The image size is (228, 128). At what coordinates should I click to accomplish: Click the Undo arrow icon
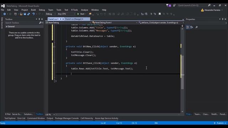click(x=33, y=14)
